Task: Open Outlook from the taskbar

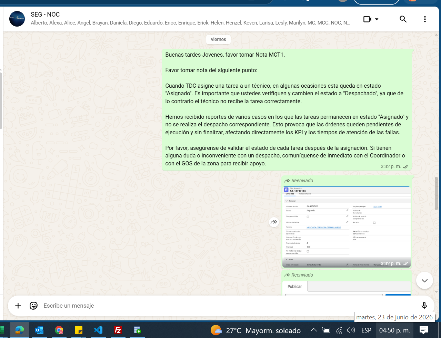Action: [39, 330]
